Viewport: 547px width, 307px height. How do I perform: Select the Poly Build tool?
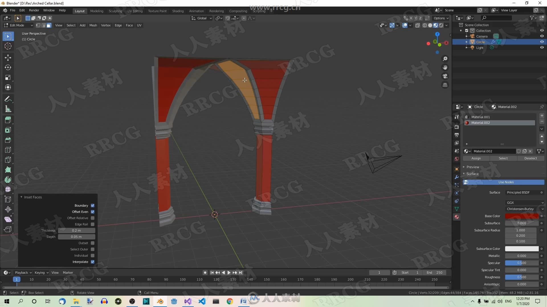click(x=8, y=170)
